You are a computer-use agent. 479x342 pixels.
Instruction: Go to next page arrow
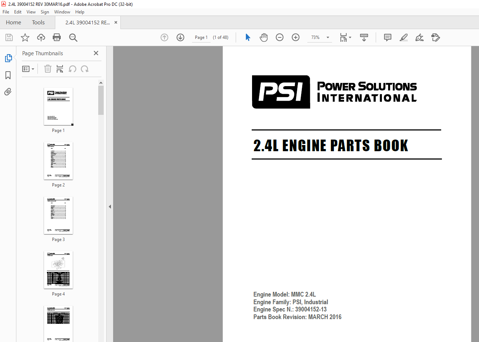tap(180, 37)
